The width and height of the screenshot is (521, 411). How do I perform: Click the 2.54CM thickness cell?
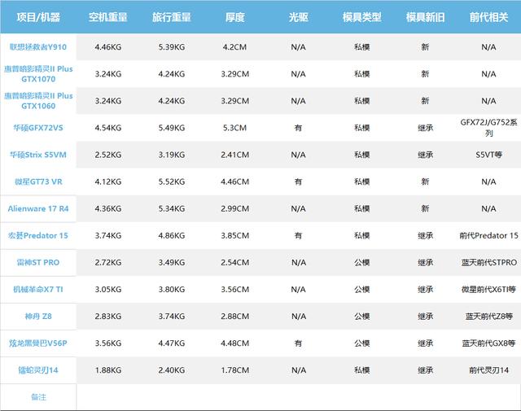pyautogui.click(x=235, y=263)
